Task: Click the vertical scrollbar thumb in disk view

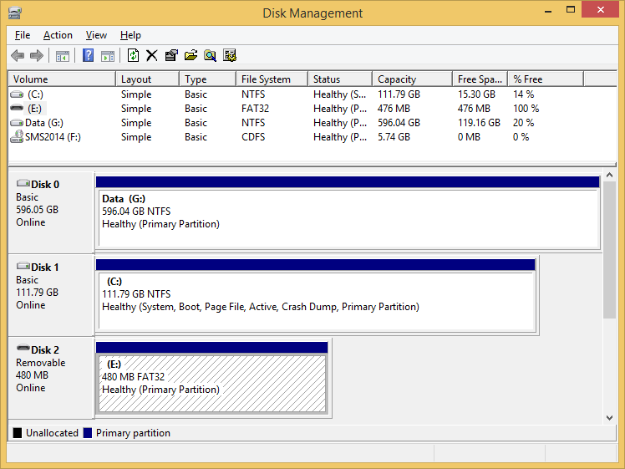Action: 609,250
